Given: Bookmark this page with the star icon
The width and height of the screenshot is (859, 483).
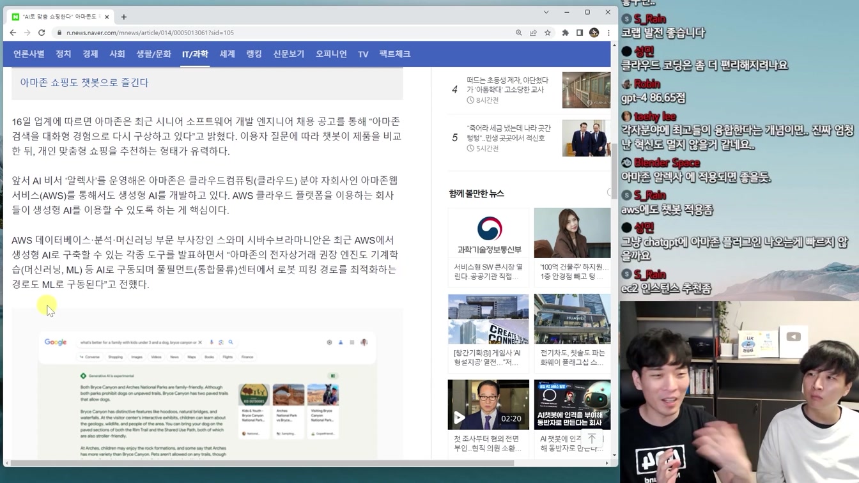Looking at the screenshot, I should pos(548,33).
